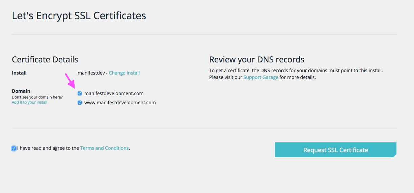
Task: Click the Certificate Details heading
Action: click(x=45, y=60)
